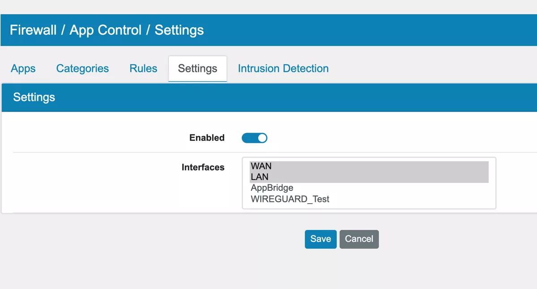Click the Settings section header
The width and height of the screenshot is (537, 289).
pos(34,97)
